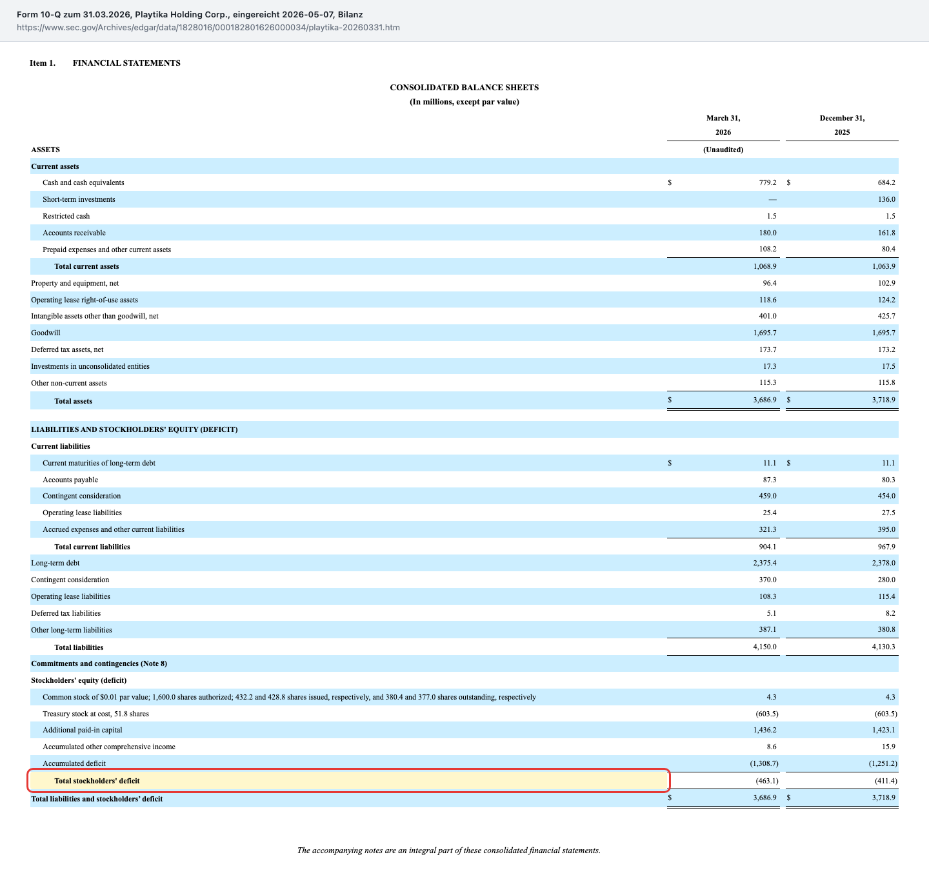Image resolution: width=929 pixels, height=873 pixels.
Task: Select 'Property and equipment, net' label
Action: 75,283
